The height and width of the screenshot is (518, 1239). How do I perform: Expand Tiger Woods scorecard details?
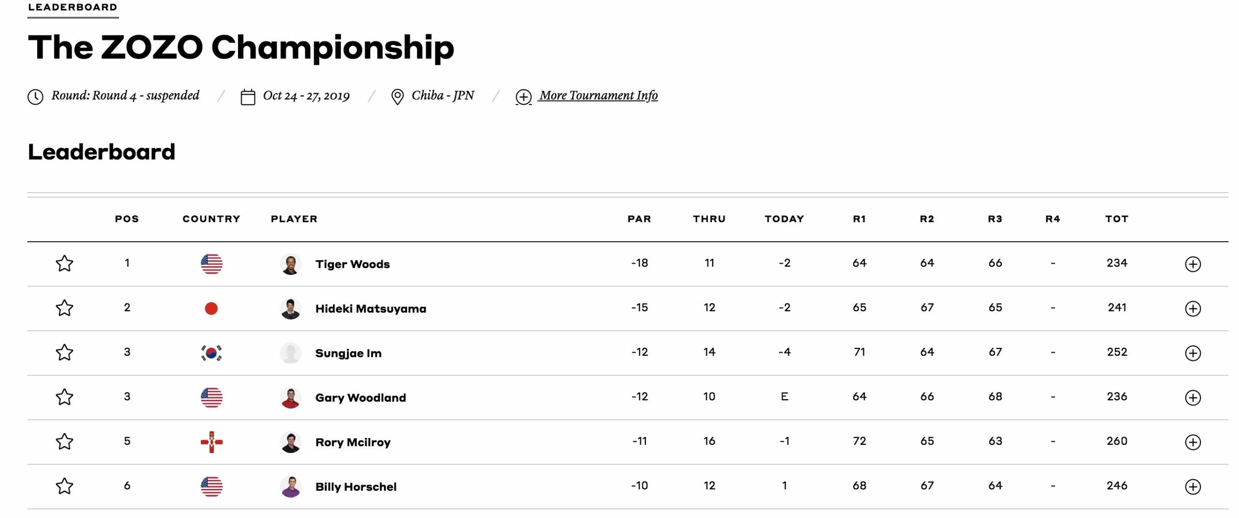point(1193,264)
